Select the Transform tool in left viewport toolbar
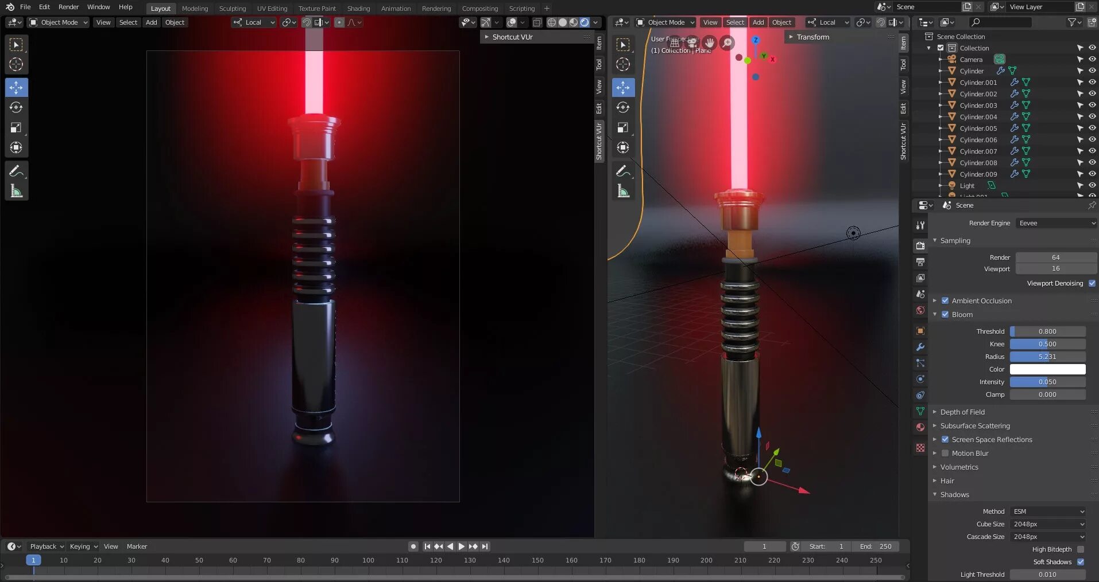 click(16, 147)
